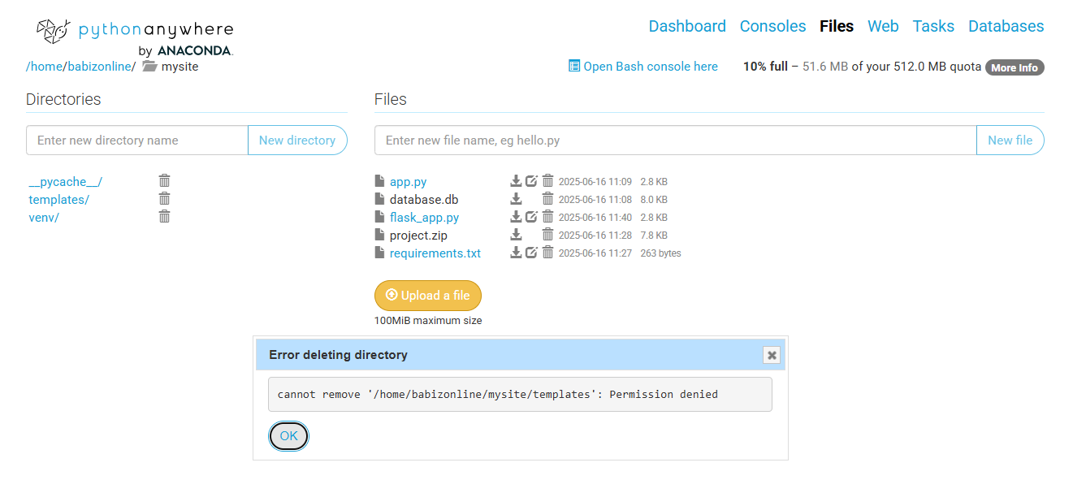Download project.zip using its download icon

pos(516,235)
